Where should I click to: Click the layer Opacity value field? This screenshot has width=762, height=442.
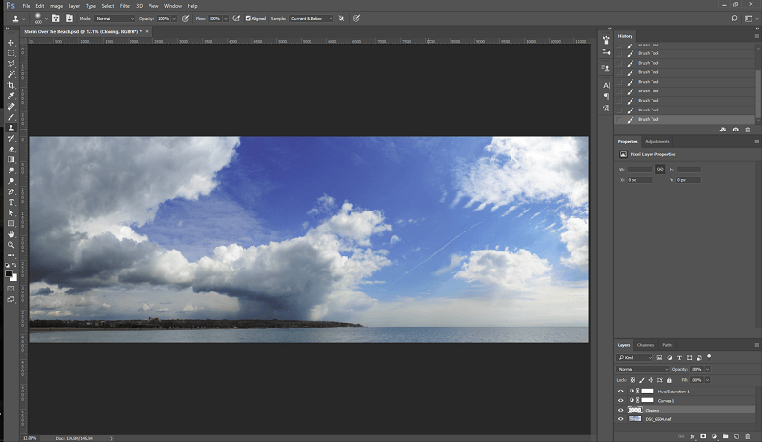(x=695, y=369)
